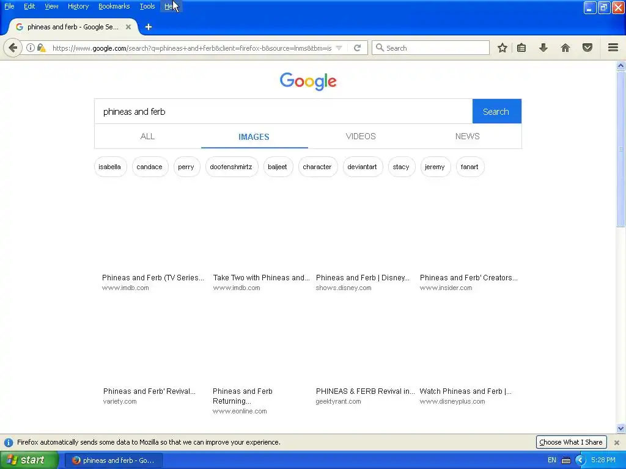Filter images by candace chip
This screenshot has width=626, height=469.
(150, 167)
